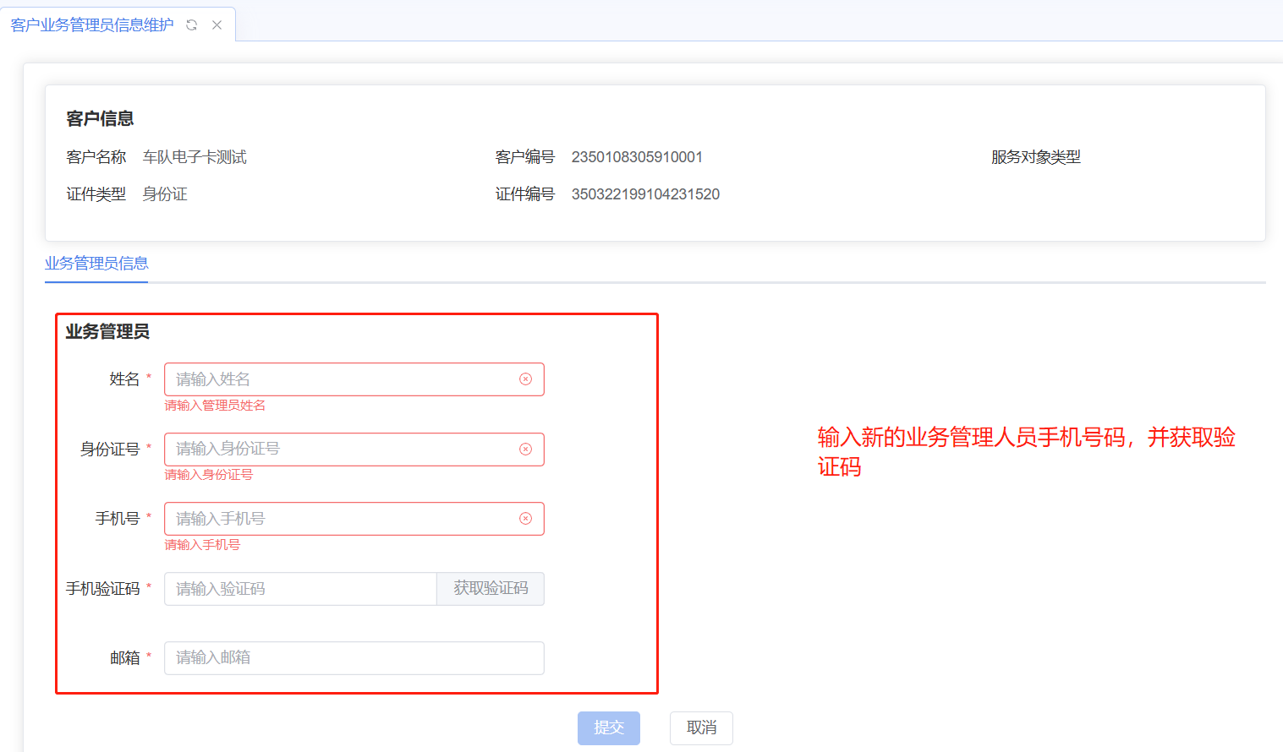Screen dimensions: 1283x752
Task: Click the refresh icon on the page tab
Action: pos(192,25)
